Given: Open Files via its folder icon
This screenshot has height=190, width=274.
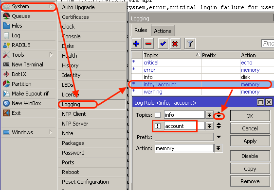Looking at the screenshot, I should (x=6, y=26).
